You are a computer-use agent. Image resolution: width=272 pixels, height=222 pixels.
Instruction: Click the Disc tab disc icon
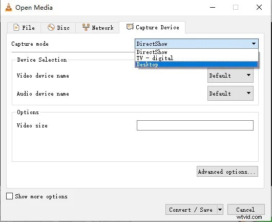click(x=51, y=27)
